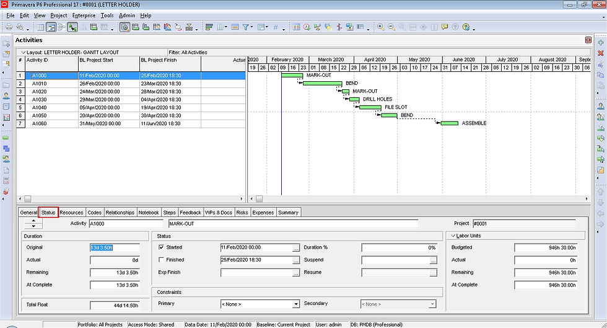The width and height of the screenshot is (607, 328).
Task: Toggle the Finished checkbox
Action: point(161,260)
